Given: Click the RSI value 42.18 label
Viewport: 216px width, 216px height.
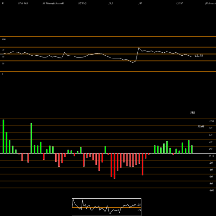Looking at the screenshot, I should point(199,56).
